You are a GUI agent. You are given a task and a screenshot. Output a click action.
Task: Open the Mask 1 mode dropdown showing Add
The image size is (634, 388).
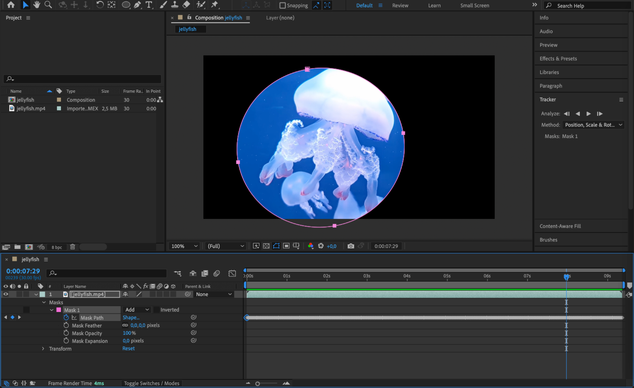point(137,310)
